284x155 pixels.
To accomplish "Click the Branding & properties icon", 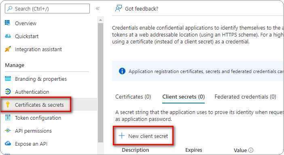I will (x=8, y=79).
